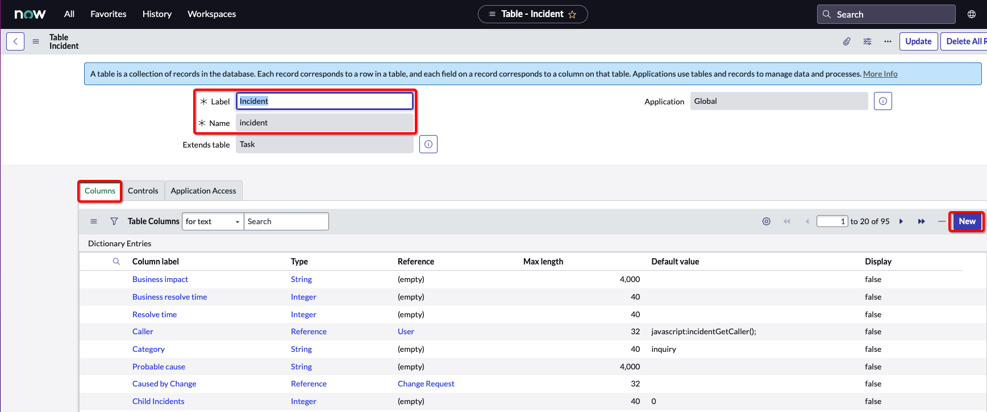Show info for Extends table reference
987x412 pixels.
click(428, 144)
